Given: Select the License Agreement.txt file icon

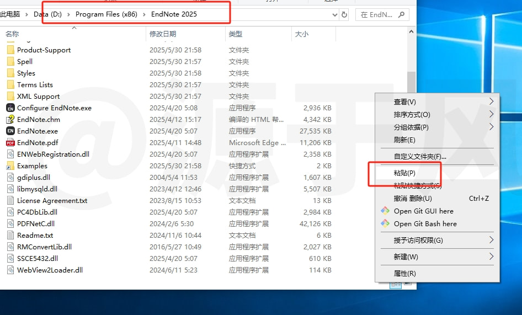Looking at the screenshot, I should (10, 200).
